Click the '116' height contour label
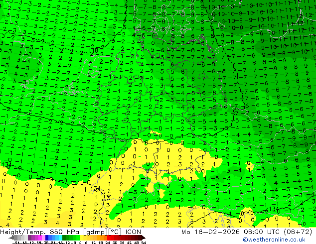The height and width of the screenshot is (244, 316). coord(93,50)
